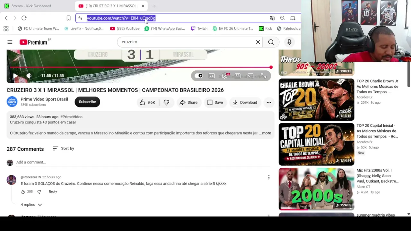Open action menu for @RenezeraTV comment
The height and width of the screenshot is (231, 411).
click(269, 177)
